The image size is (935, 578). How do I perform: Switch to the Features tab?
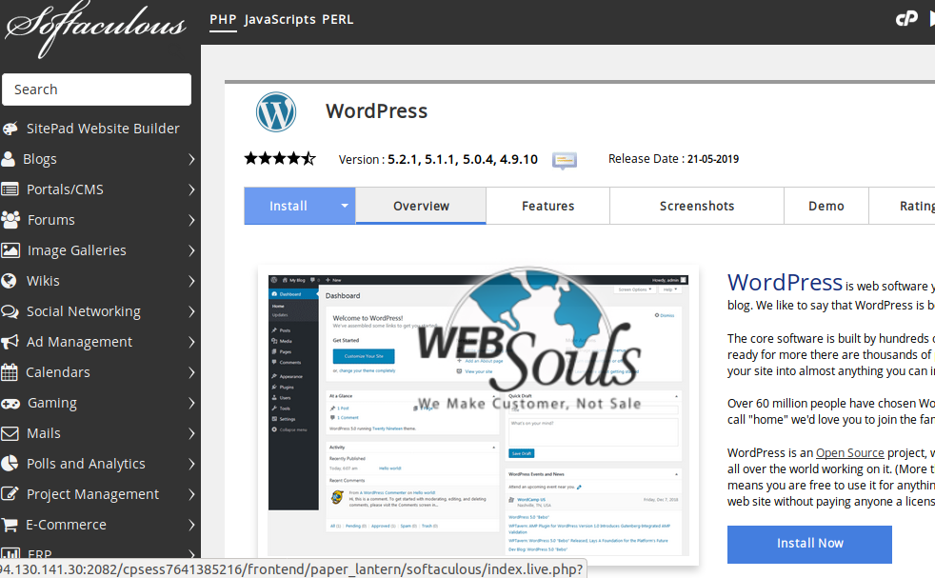(x=548, y=206)
